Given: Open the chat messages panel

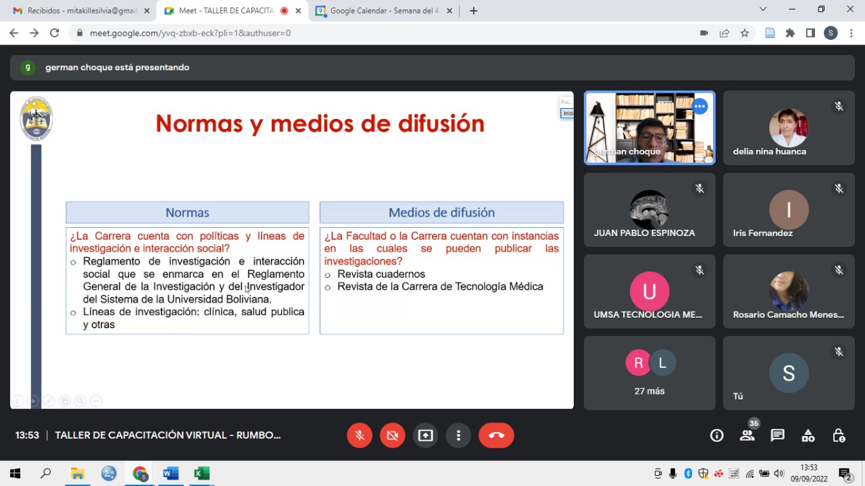Looking at the screenshot, I should 777,435.
